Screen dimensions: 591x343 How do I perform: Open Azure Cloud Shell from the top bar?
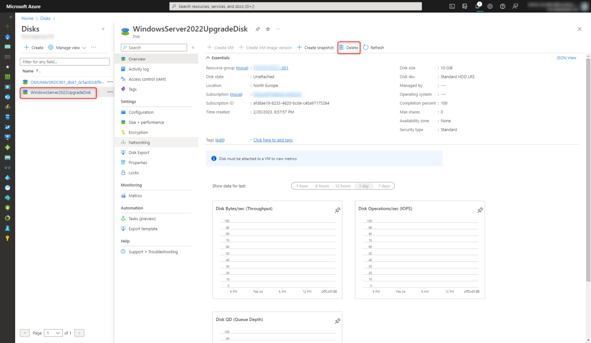(452, 6)
